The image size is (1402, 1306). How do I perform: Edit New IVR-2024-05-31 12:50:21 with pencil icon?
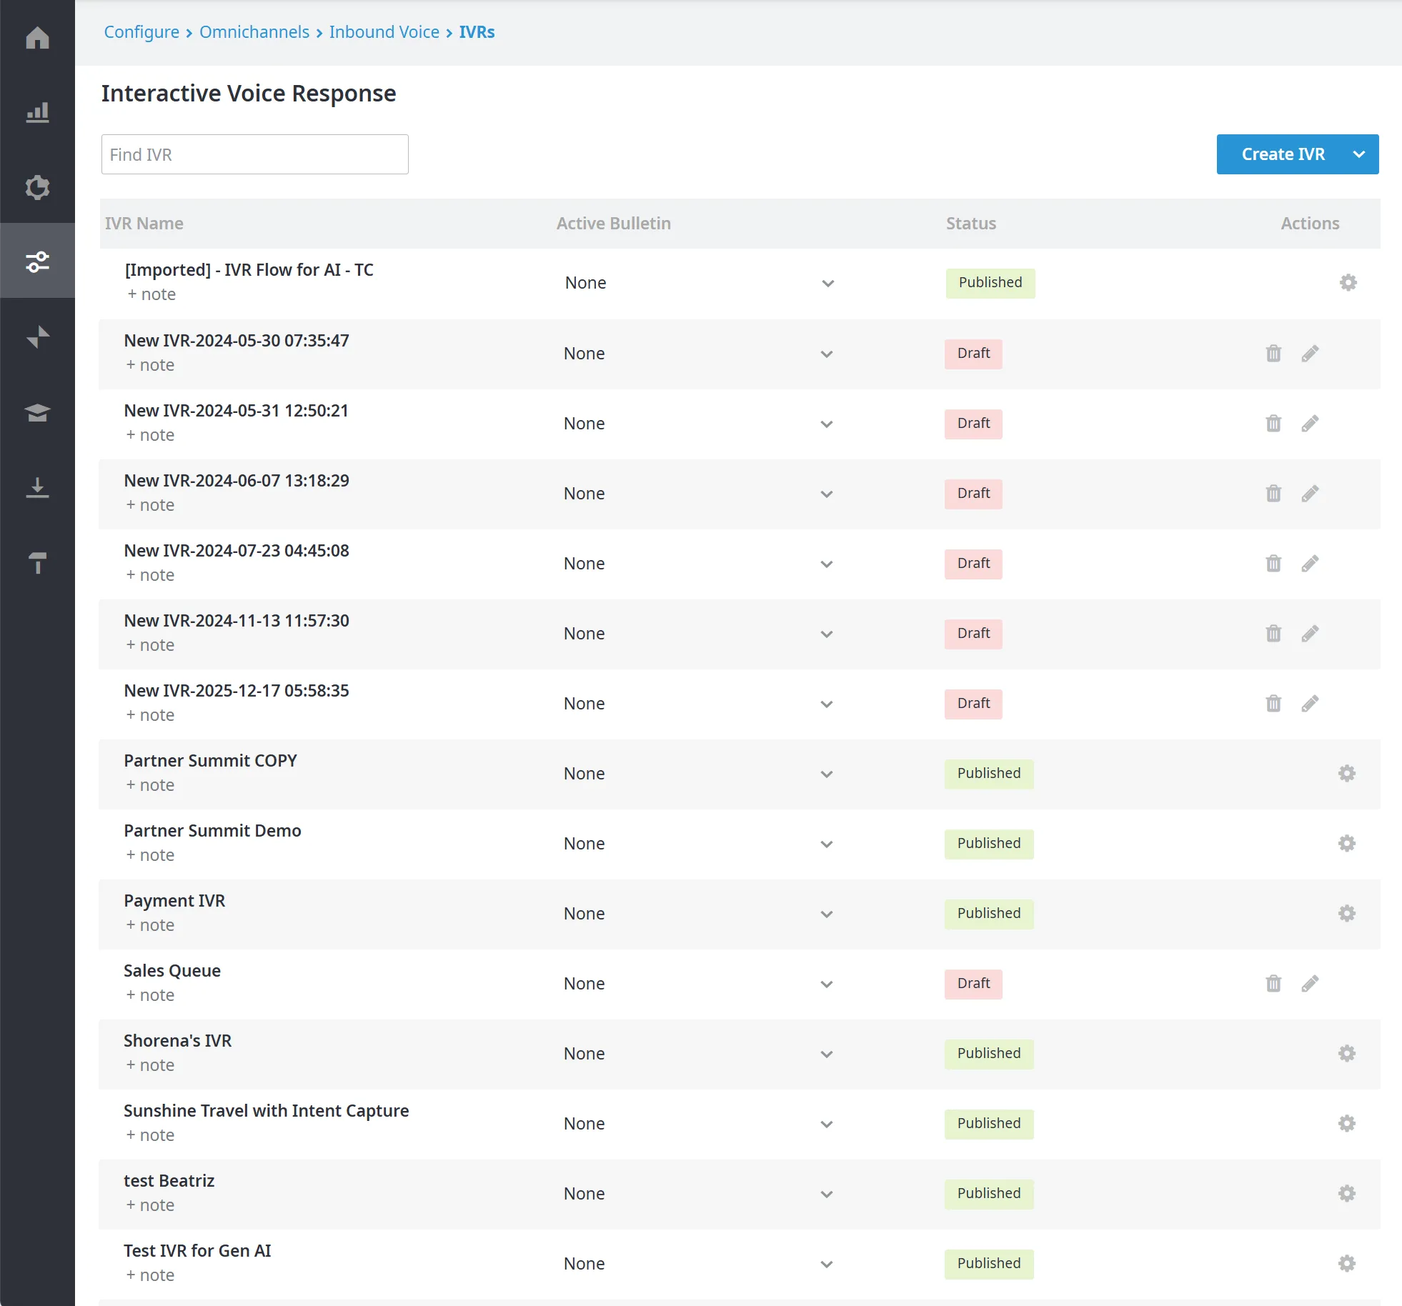pos(1310,423)
